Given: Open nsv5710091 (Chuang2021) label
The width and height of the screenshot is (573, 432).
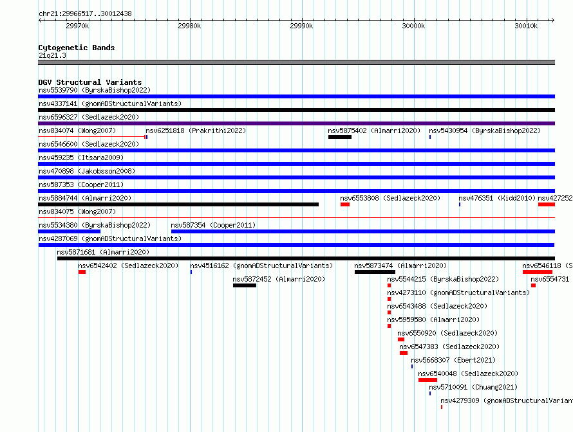Looking at the screenshot, I should click(473, 387).
